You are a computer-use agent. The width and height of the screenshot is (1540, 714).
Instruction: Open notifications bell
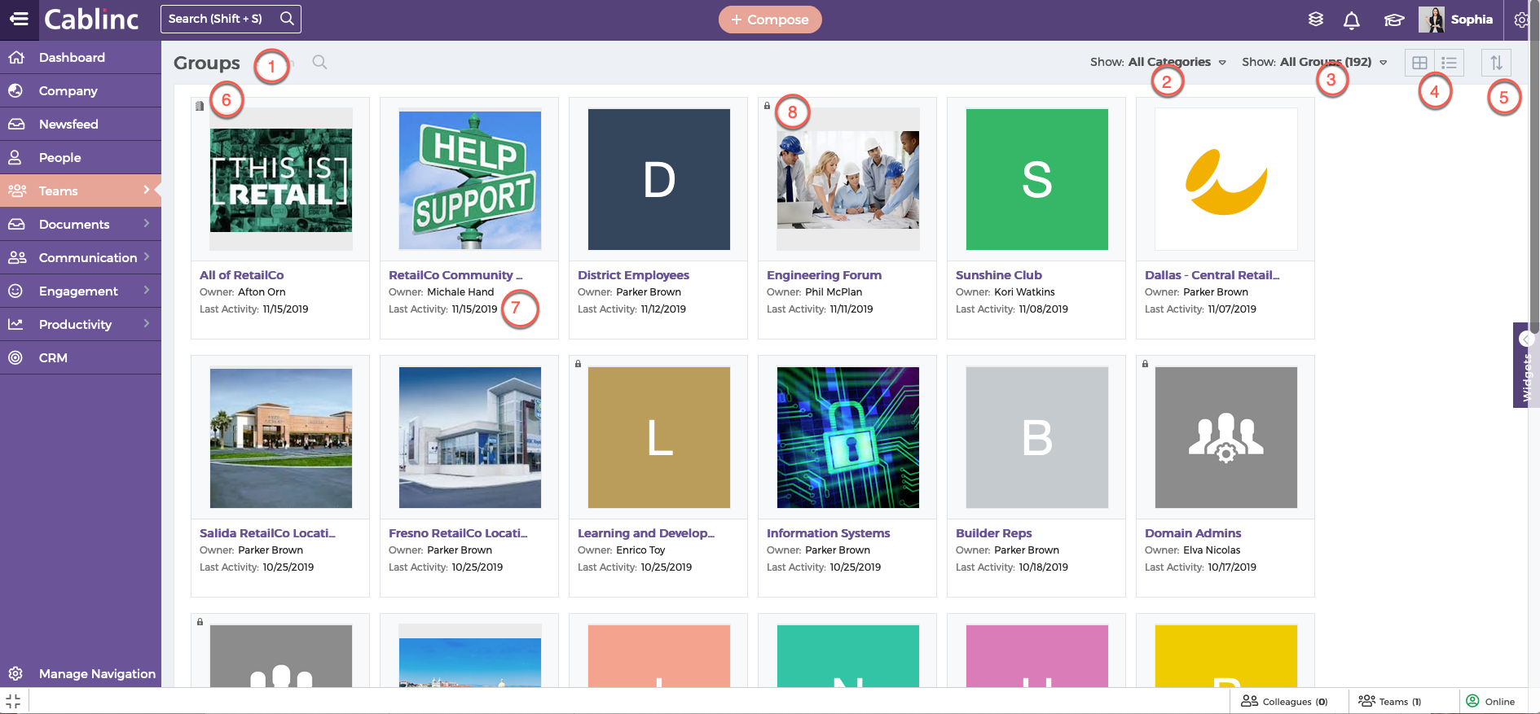(x=1351, y=20)
